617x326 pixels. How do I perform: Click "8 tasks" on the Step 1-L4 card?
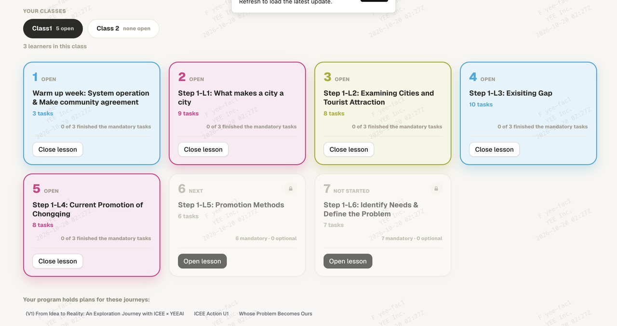[43, 225]
